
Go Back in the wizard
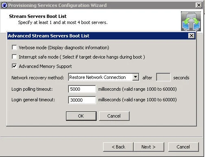[118, 147]
